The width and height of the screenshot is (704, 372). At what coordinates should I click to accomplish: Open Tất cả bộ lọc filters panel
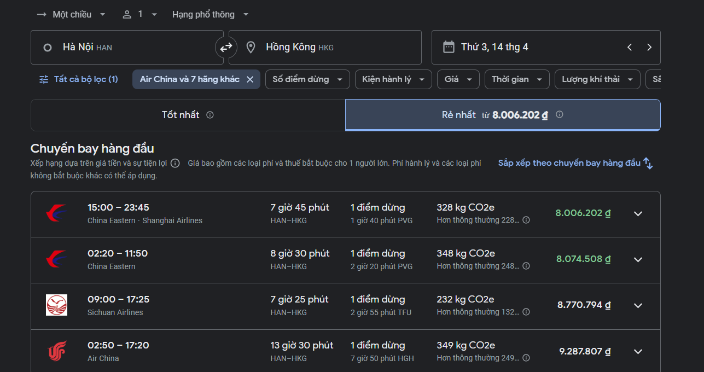[79, 79]
